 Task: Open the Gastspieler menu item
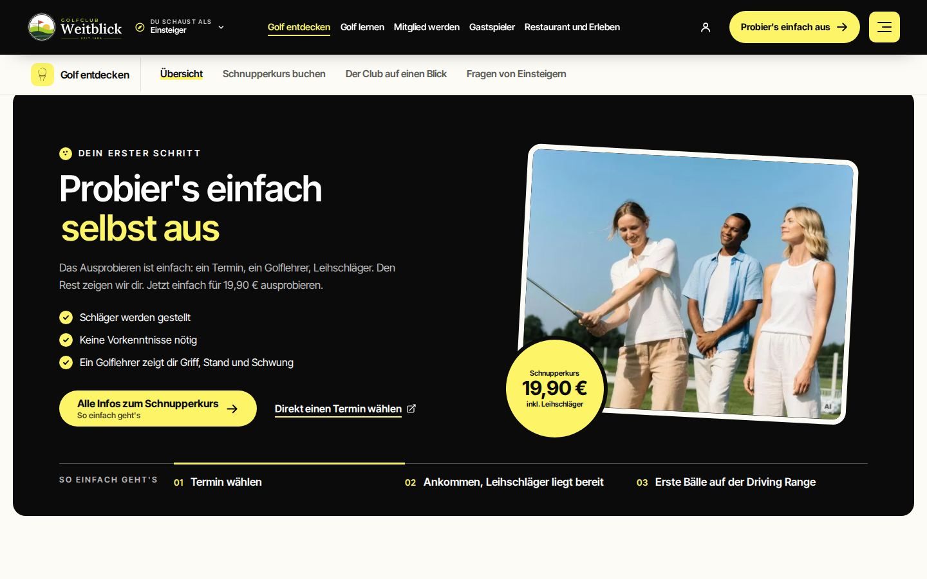click(x=492, y=27)
